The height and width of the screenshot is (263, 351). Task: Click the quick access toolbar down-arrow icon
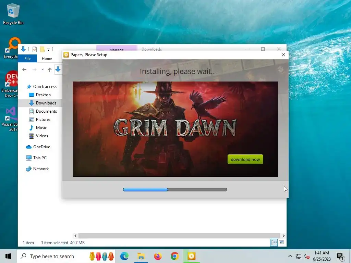click(23, 49)
